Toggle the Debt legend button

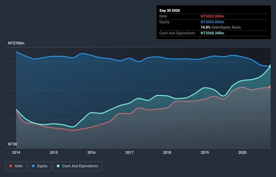click(x=16, y=166)
